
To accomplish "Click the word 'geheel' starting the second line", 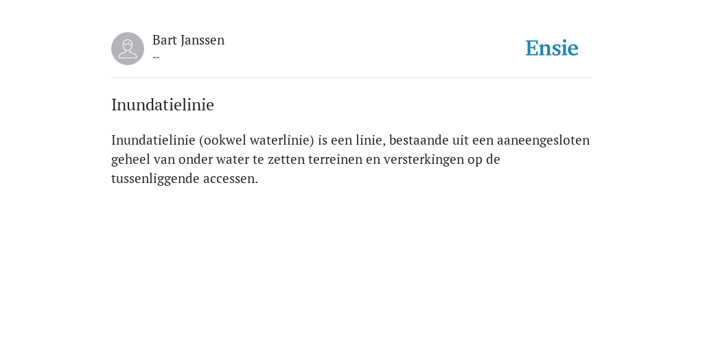I will click(130, 160).
